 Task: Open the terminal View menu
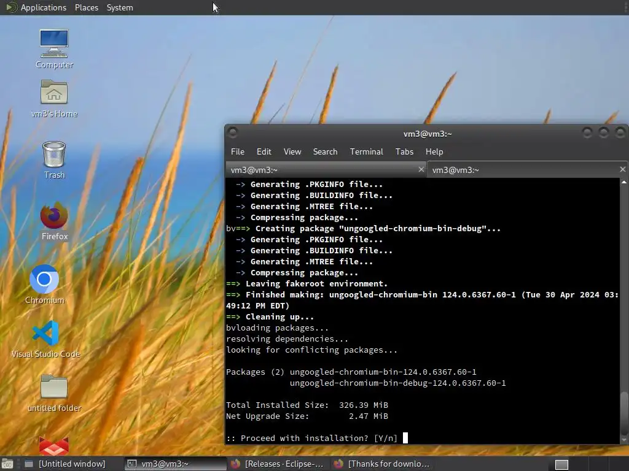[292, 152]
